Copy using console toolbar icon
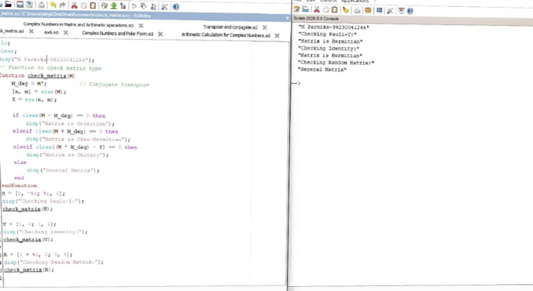 [325, 10]
